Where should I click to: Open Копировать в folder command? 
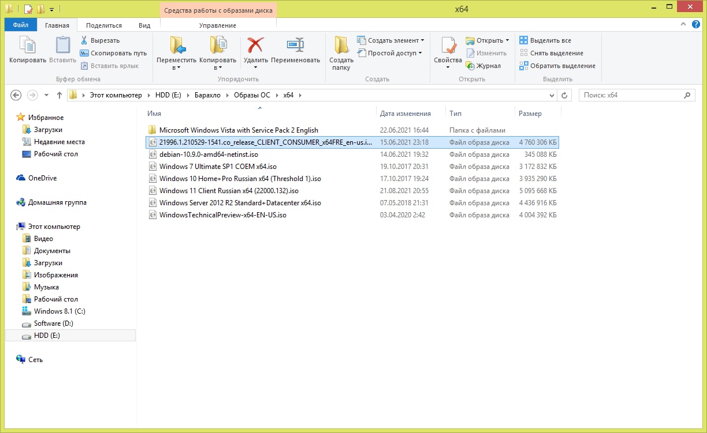point(218,52)
